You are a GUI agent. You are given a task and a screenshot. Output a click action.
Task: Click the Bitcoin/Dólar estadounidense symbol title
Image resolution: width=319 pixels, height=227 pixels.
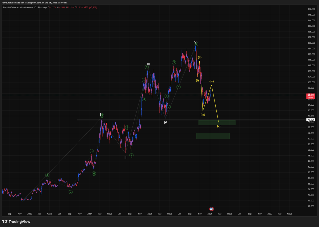point(17,7)
